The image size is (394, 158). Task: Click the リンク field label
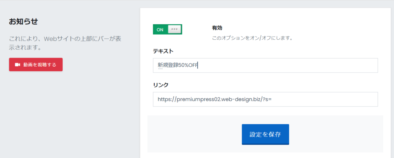tap(160, 85)
